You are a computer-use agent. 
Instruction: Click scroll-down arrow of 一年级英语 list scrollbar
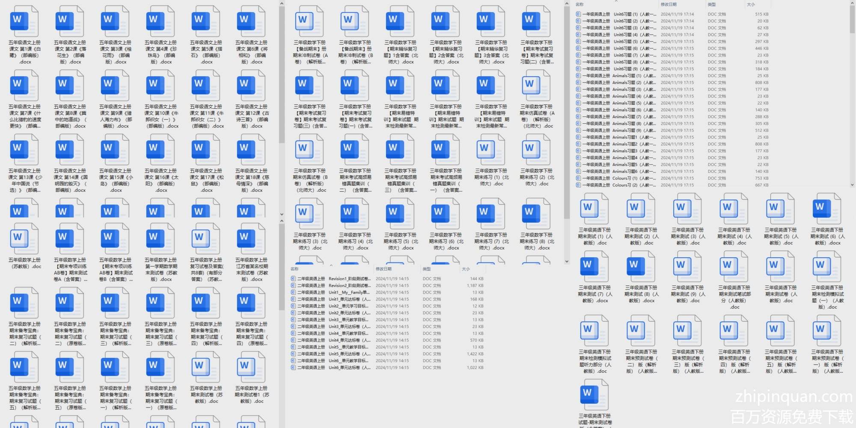tap(852, 185)
